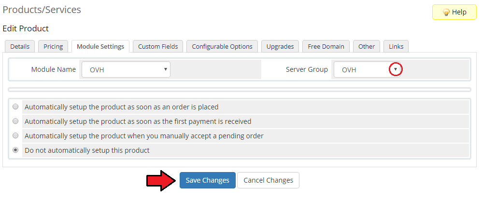Click the Server Group label
This screenshot has width=482, height=200.
[307, 69]
